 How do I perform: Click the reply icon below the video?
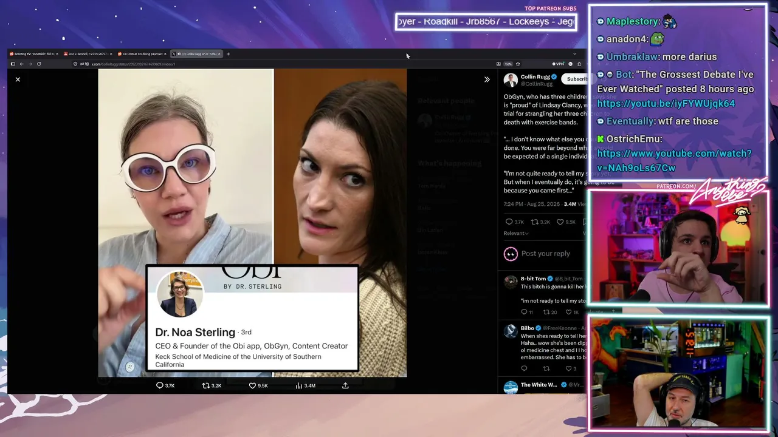click(160, 385)
